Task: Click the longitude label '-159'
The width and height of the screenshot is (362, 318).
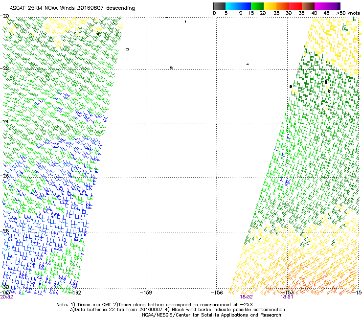Action: 146,293
